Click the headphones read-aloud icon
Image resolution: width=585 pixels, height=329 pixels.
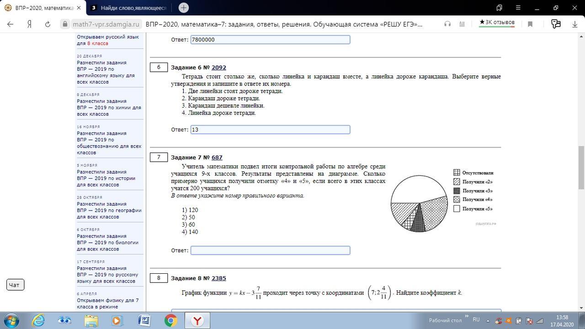coord(447,24)
